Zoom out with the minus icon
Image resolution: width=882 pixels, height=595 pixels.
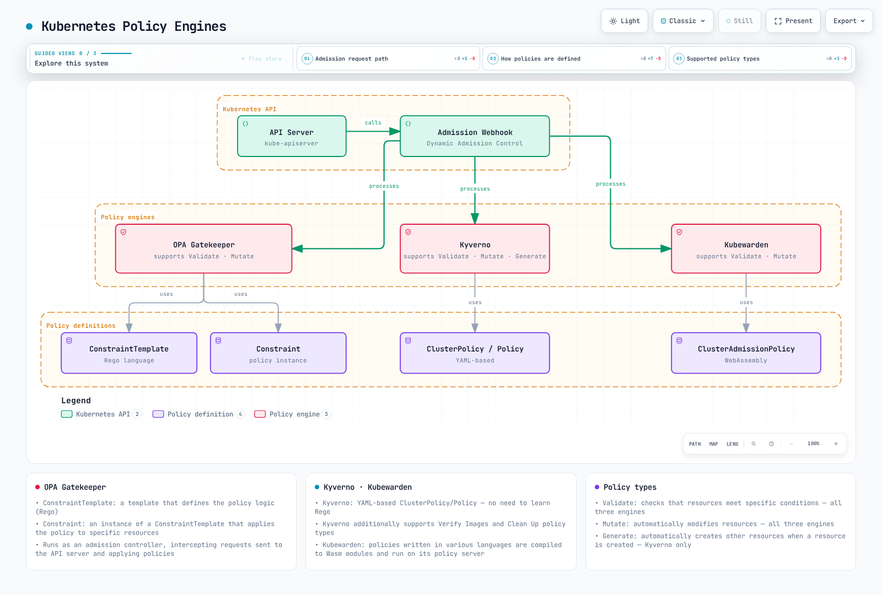pos(791,443)
